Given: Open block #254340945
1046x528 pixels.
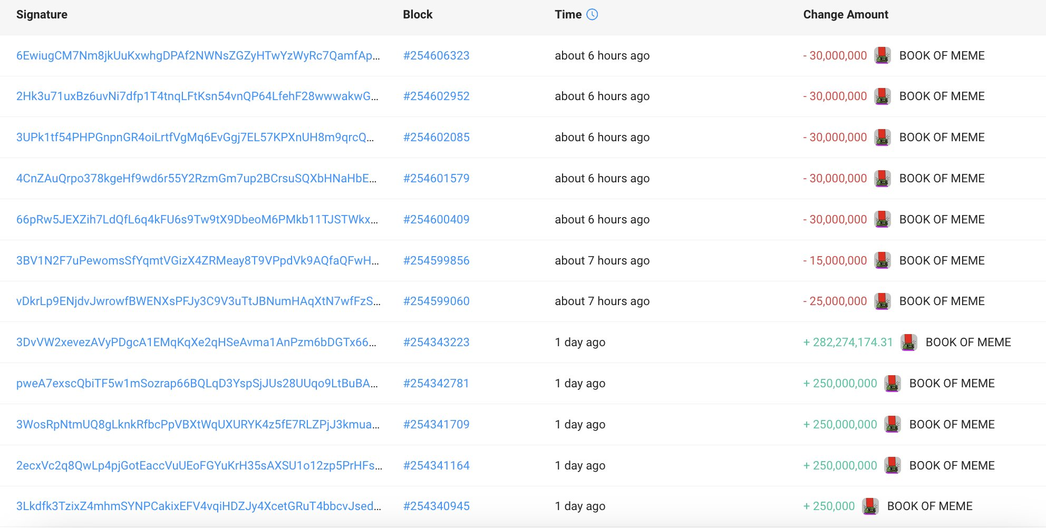Looking at the screenshot, I should coord(437,506).
